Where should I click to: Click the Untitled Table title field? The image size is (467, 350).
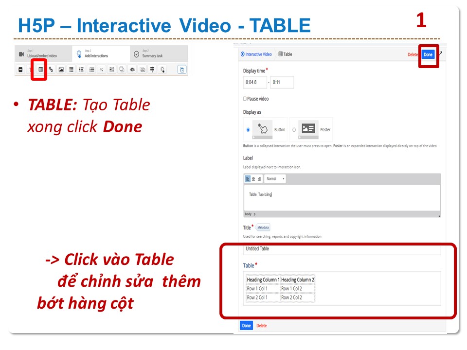coord(341,249)
